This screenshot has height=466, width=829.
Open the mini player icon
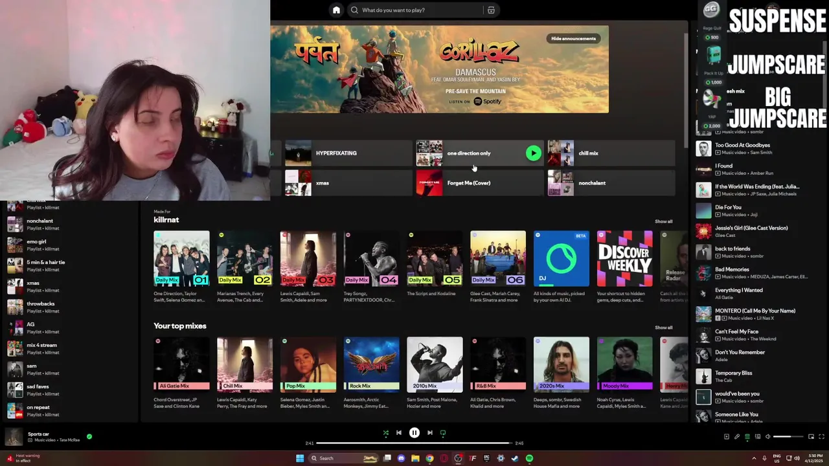pos(811,437)
